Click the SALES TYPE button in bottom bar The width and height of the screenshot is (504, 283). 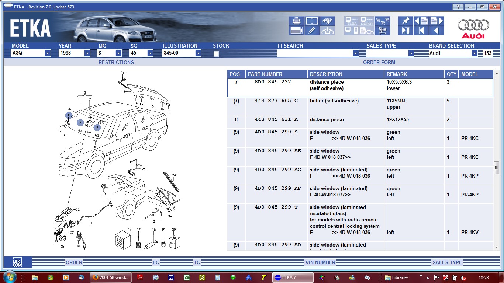tap(447, 262)
